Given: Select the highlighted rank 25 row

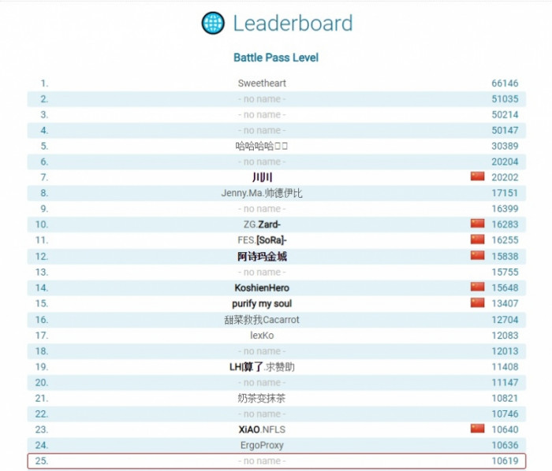Looking at the screenshot, I should pos(276,461).
